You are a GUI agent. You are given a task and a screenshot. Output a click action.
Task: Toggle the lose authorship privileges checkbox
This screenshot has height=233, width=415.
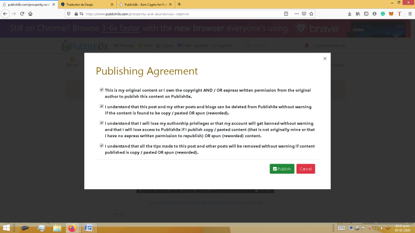(x=101, y=123)
